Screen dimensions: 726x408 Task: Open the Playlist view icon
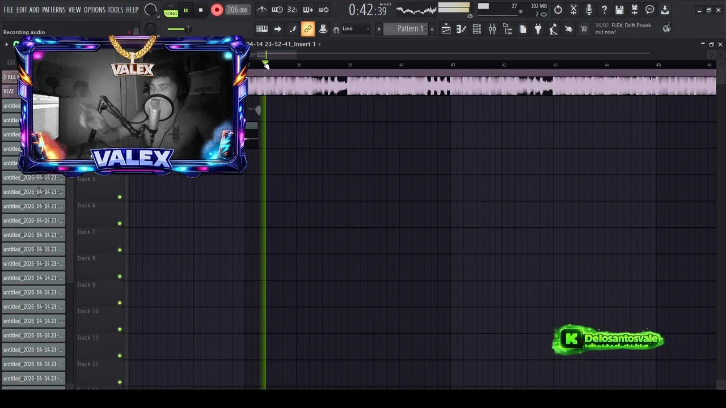(446, 29)
